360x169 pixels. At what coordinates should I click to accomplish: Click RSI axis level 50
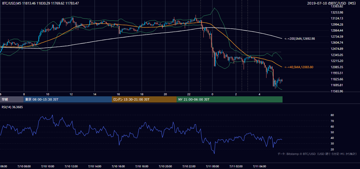(332, 132)
